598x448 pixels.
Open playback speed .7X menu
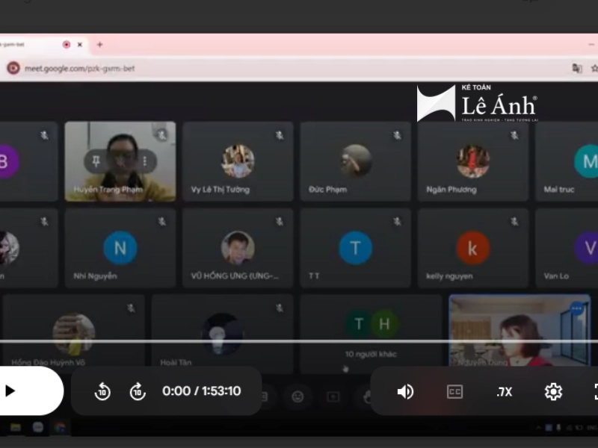click(504, 391)
